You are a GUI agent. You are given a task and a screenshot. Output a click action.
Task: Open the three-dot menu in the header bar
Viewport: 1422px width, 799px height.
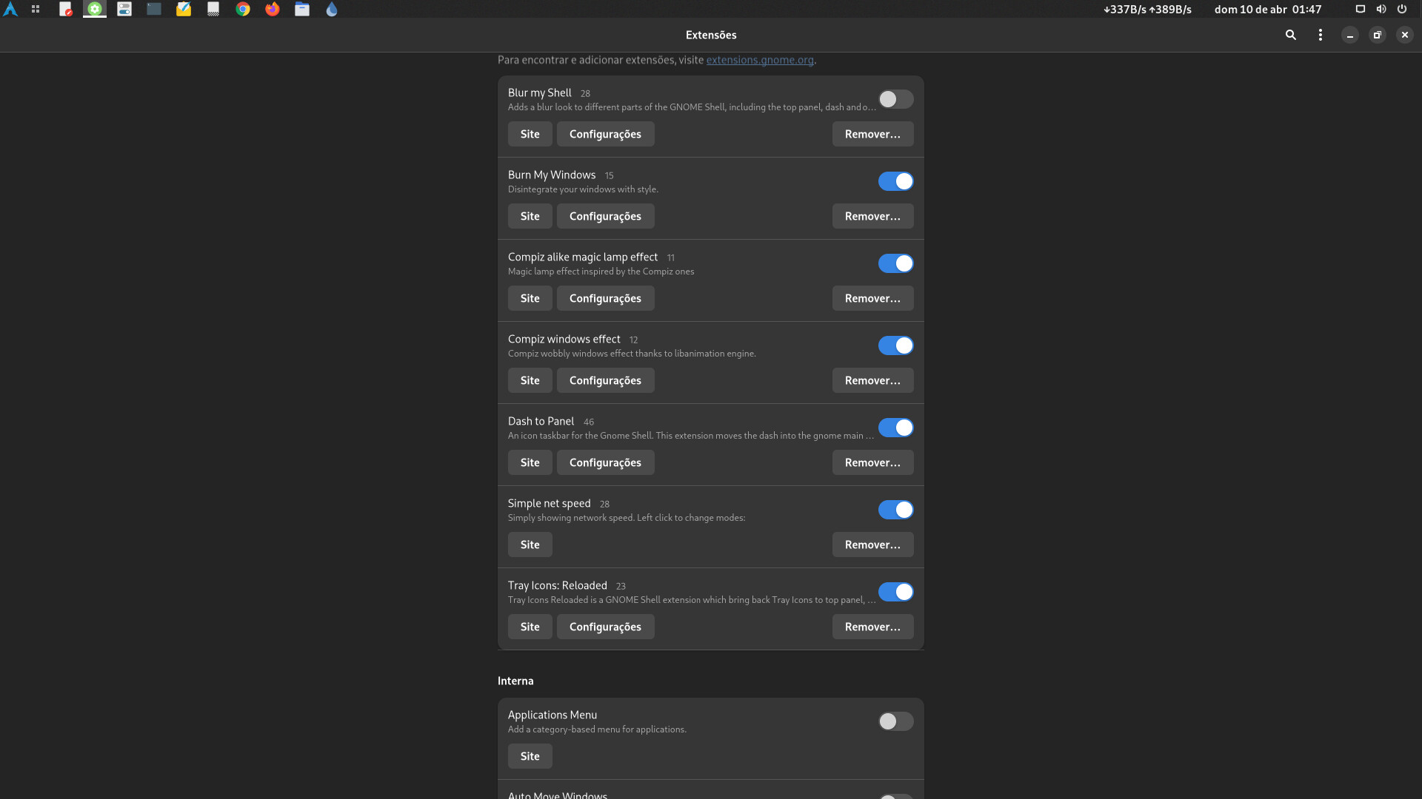tap(1321, 35)
